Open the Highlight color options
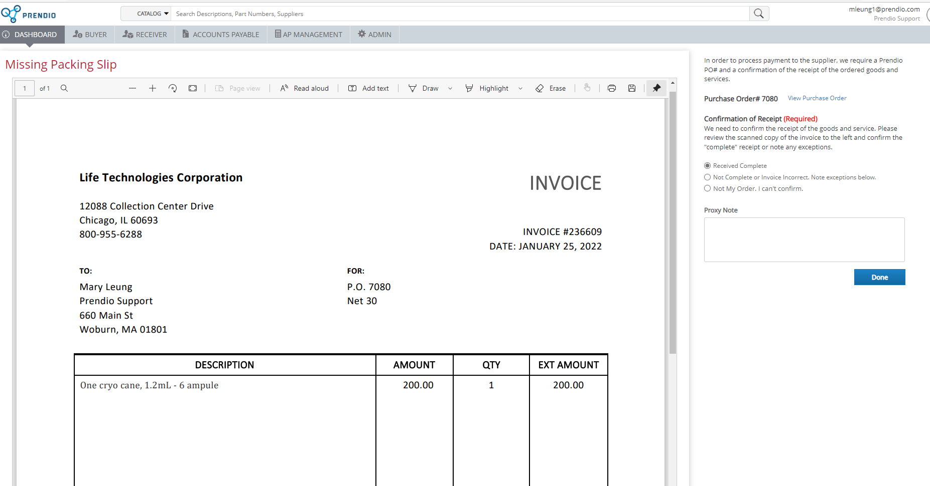Screen dimensions: 930x486 [521, 88]
